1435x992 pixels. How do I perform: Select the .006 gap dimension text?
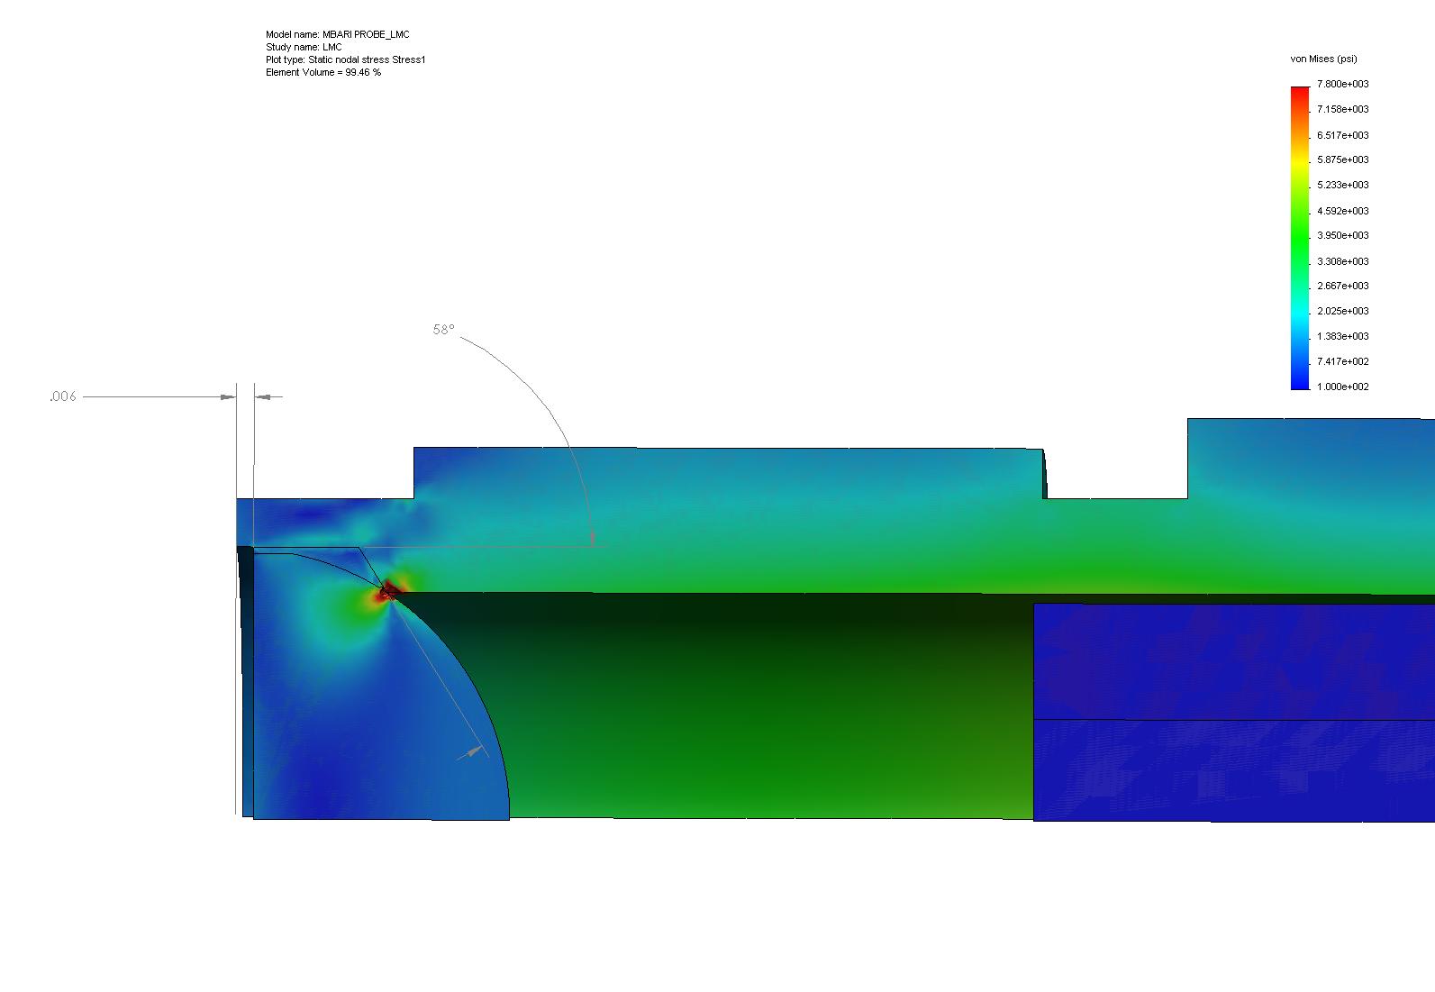tap(63, 396)
